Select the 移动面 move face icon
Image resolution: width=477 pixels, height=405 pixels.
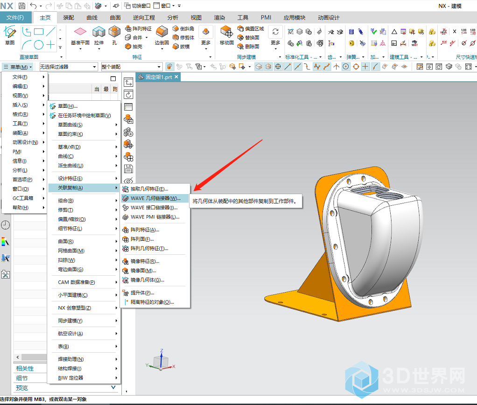(x=227, y=33)
